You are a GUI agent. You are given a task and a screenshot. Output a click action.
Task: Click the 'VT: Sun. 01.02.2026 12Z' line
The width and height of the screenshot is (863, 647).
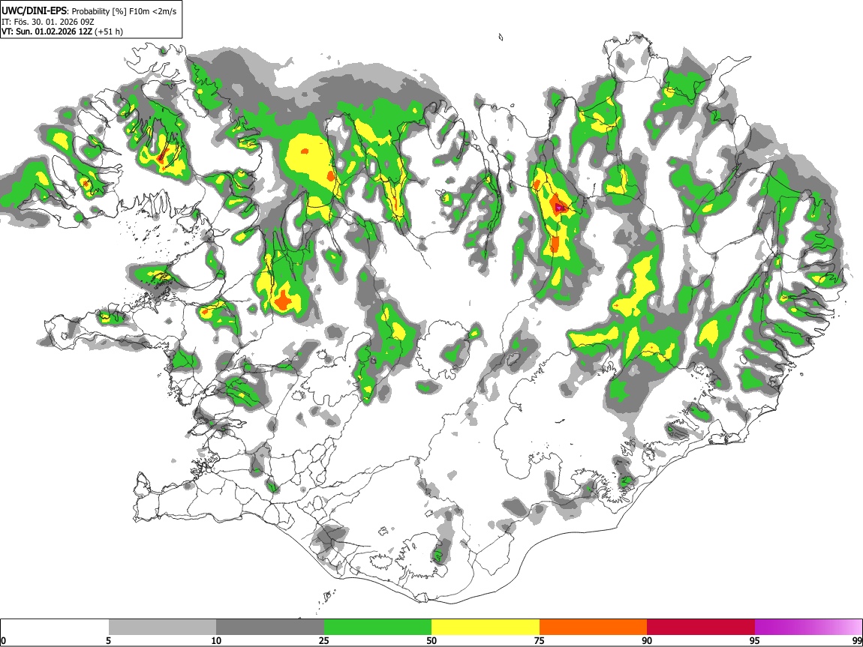coord(47,31)
